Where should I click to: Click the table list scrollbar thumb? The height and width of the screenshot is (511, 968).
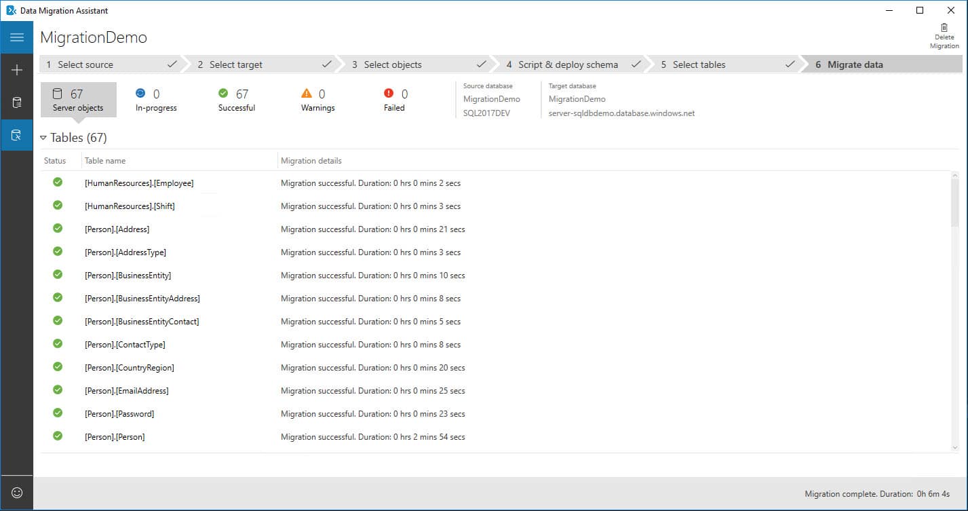tap(955, 204)
